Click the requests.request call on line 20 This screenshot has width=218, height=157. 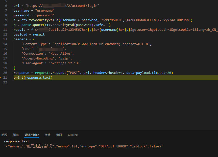[x=104, y=73]
